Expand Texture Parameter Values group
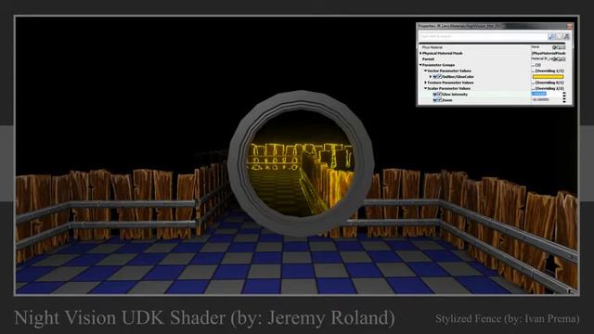Viewport: 594px width, 334px height. tap(425, 83)
